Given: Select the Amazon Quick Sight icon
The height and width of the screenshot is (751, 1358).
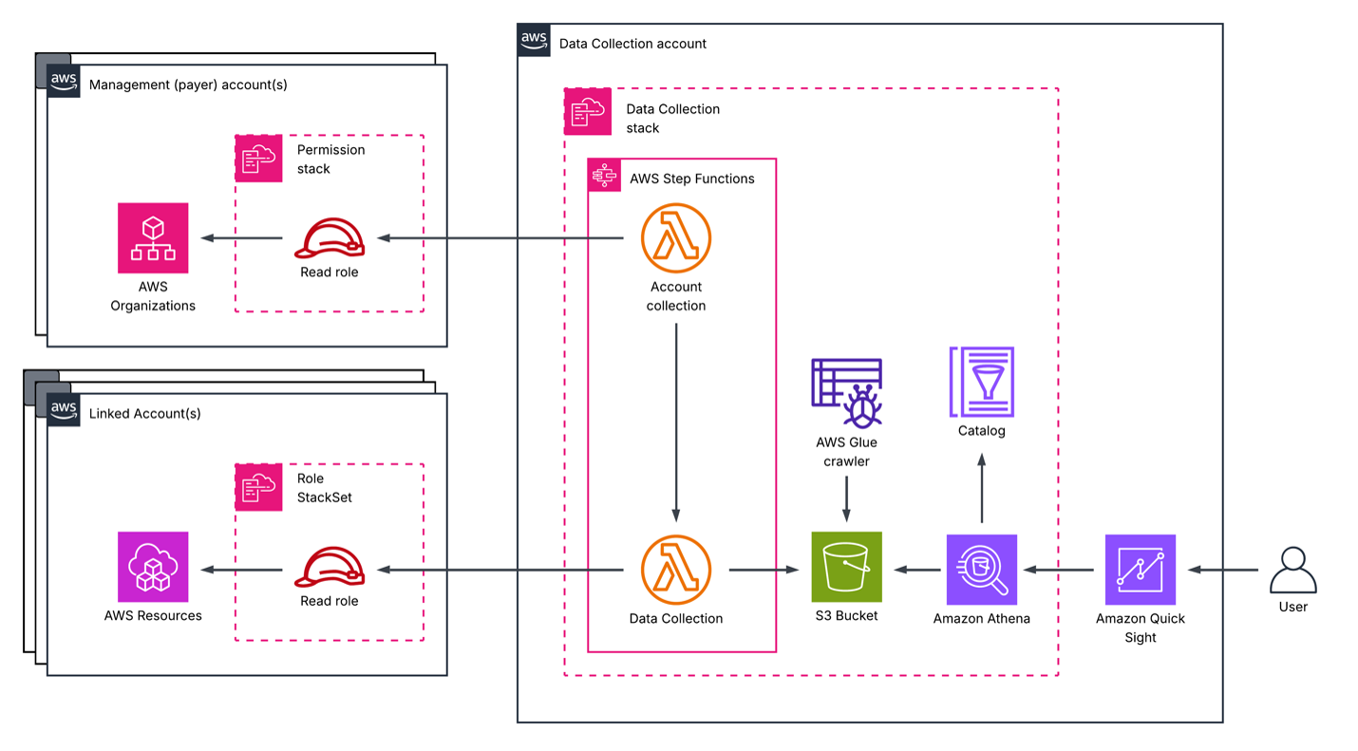Looking at the screenshot, I should coord(1141,570).
